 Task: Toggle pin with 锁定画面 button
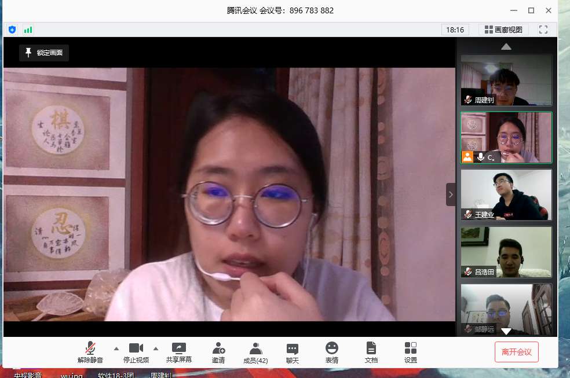44,53
